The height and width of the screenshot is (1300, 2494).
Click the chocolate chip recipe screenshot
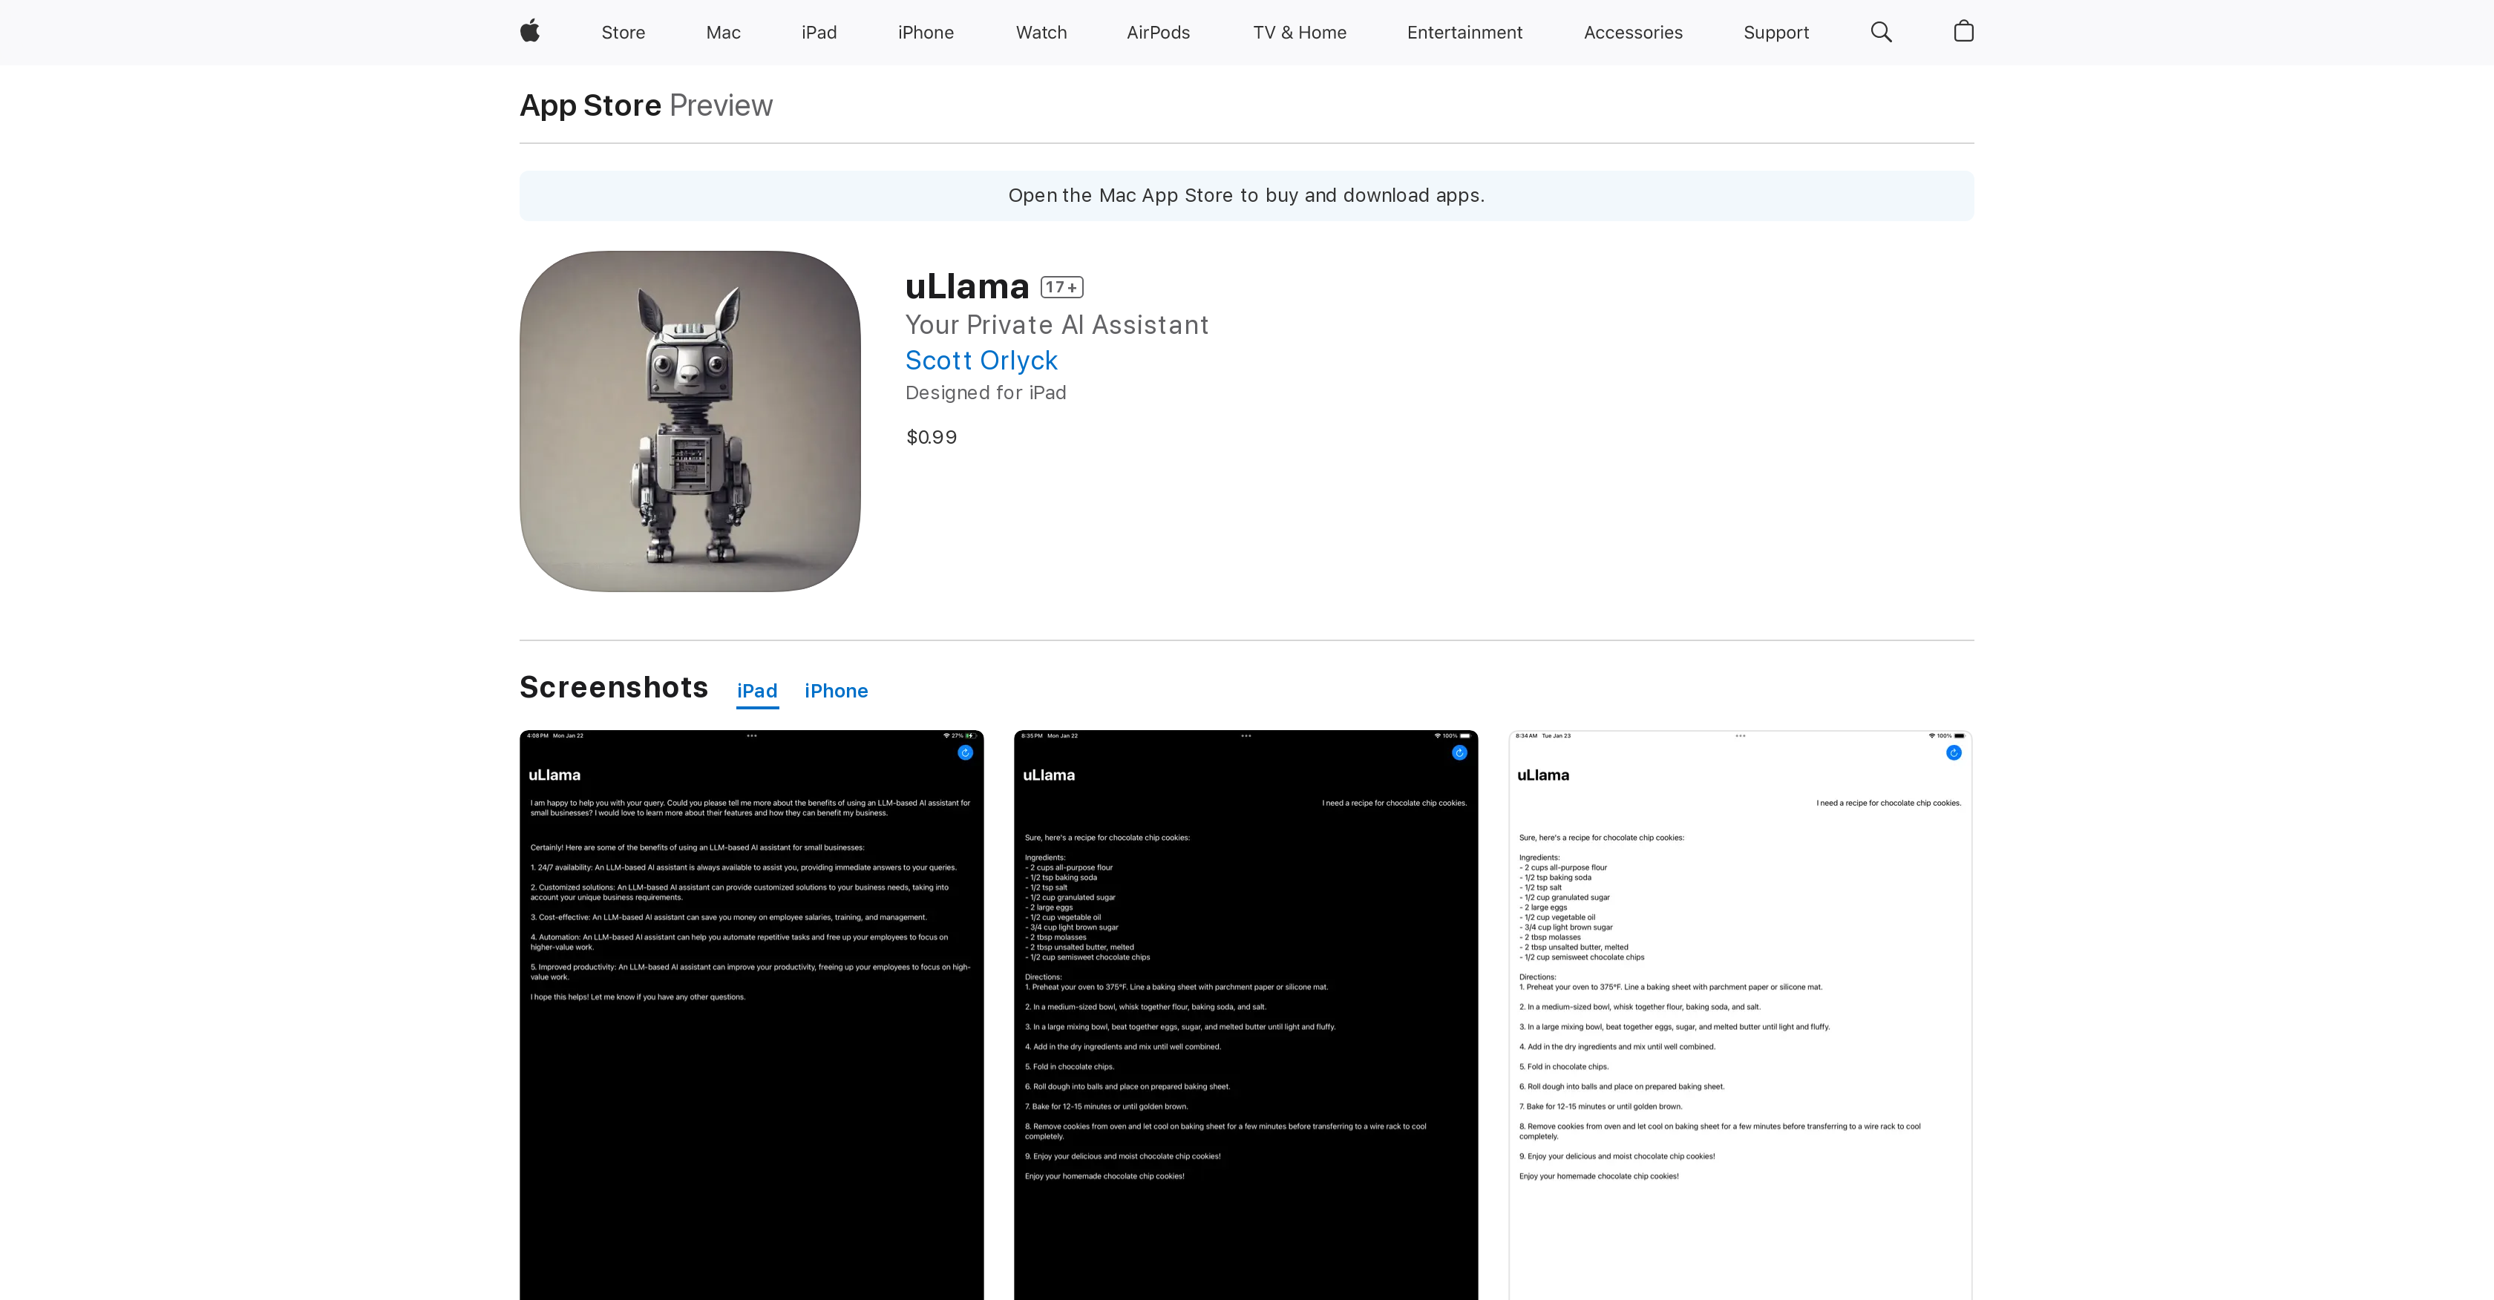(x=1245, y=1017)
